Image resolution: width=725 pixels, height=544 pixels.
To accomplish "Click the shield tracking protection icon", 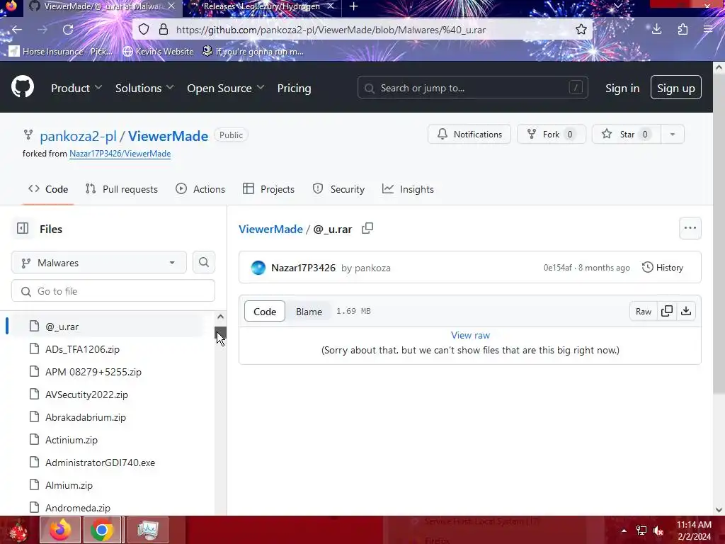I will tap(144, 30).
